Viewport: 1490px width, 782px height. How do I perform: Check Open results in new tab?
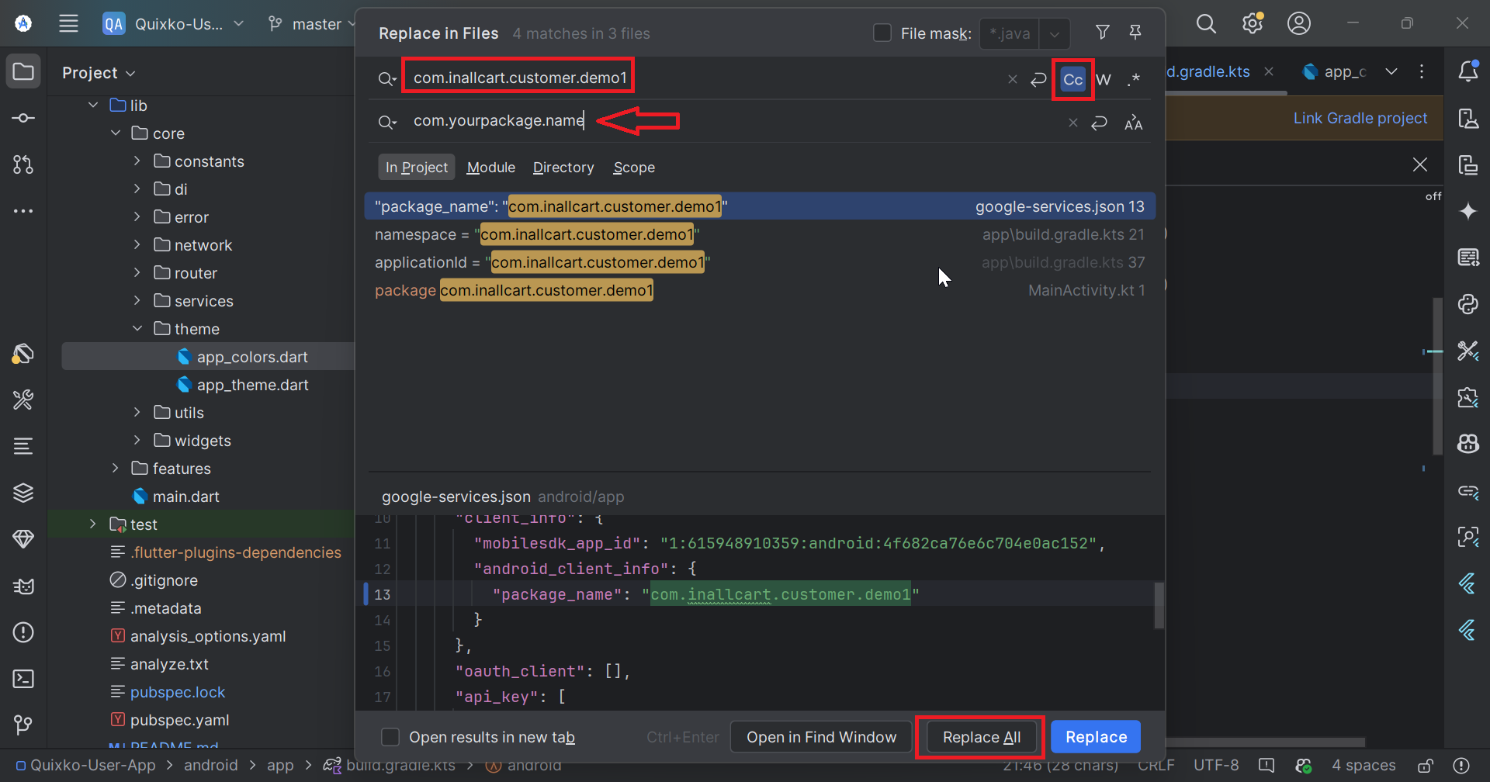point(390,737)
